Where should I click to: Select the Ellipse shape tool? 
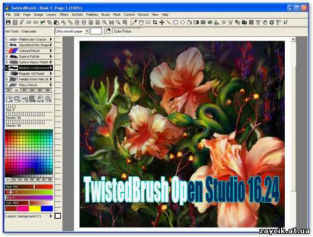click(x=182, y=22)
